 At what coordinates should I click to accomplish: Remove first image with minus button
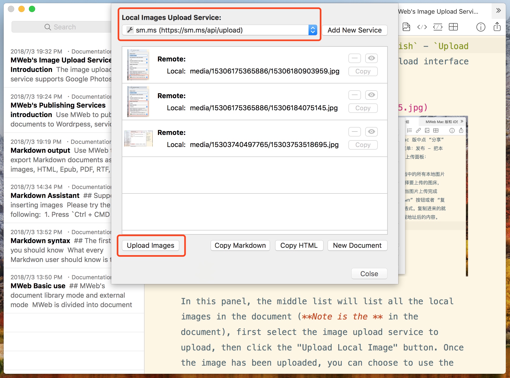pos(354,58)
